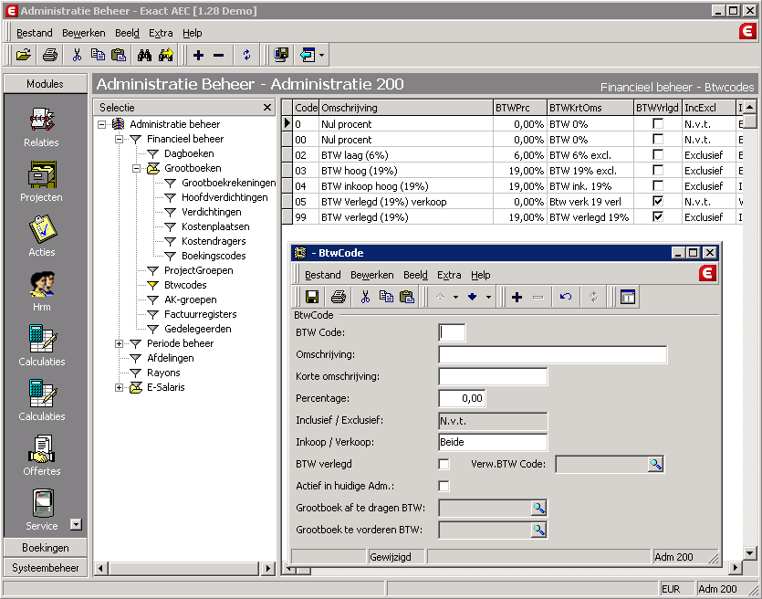Open dropdown next to blue down arrow in BtwCode

pyautogui.click(x=488, y=297)
